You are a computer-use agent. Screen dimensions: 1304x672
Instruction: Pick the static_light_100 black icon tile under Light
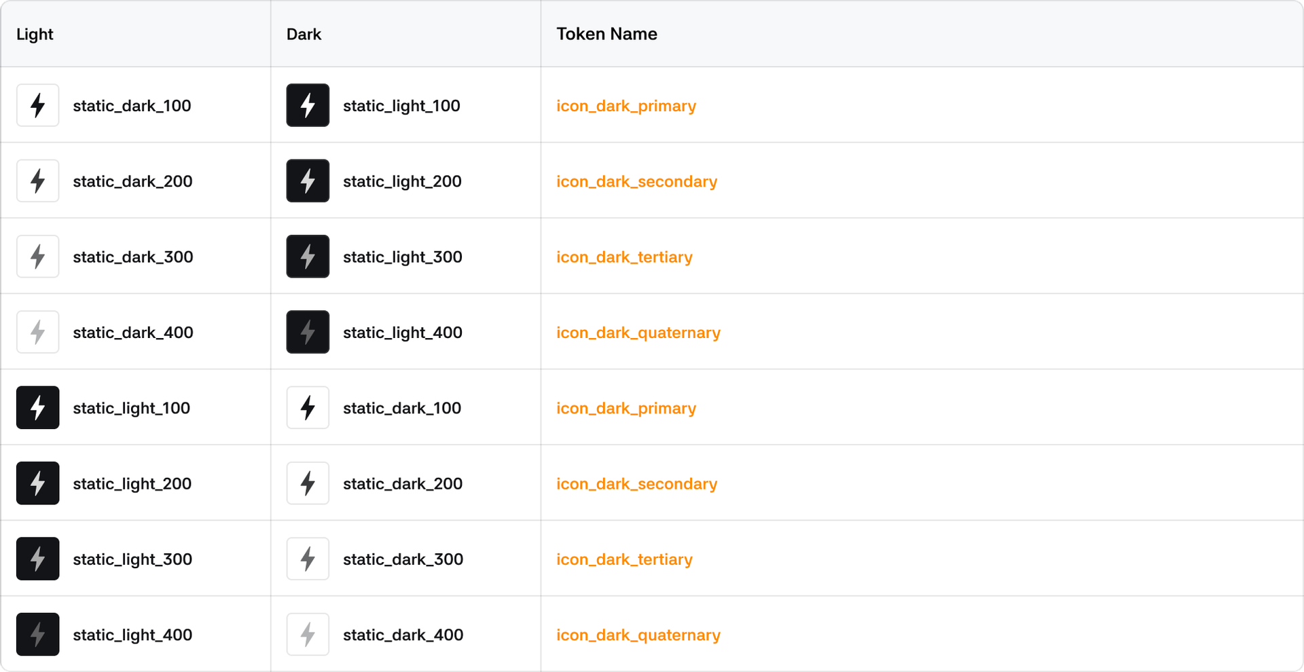coord(37,408)
